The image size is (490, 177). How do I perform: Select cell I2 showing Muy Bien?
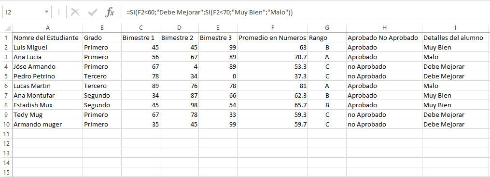(455, 47)
